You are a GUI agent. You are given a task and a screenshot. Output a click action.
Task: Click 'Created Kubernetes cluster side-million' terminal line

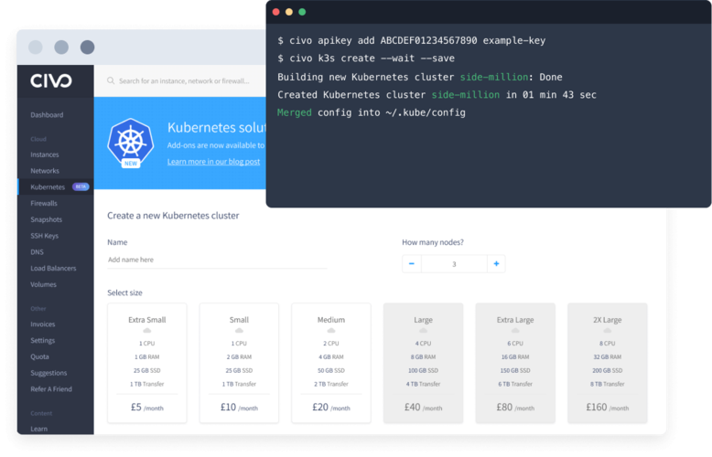click(x=437, y=95)
